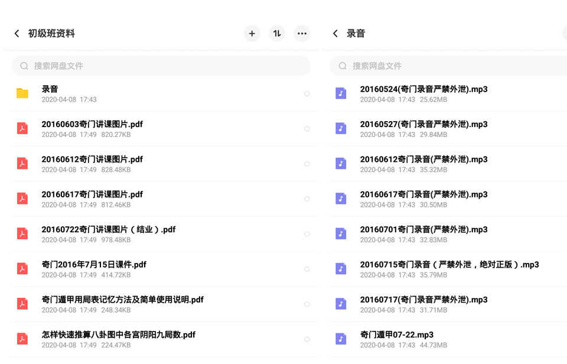Image resolution: width=567 pixels, height=364 pixels.
Task: Click the 录音 header title
Action: (356, 33)
